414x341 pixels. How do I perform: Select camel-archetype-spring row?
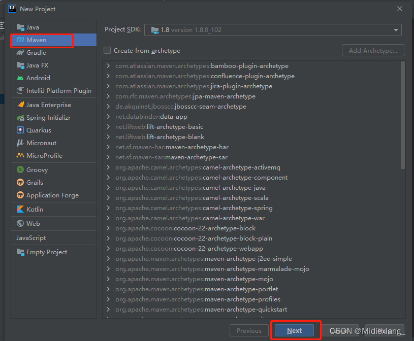pos(194,208)
